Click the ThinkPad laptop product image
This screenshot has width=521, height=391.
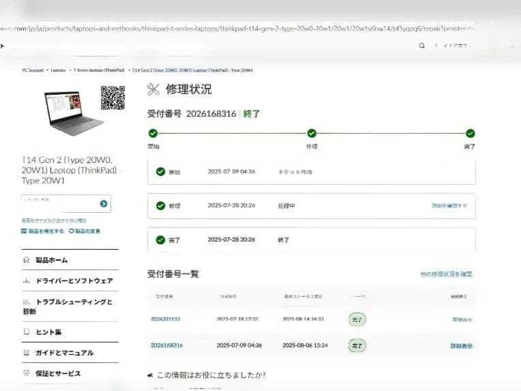click(74, 113)
